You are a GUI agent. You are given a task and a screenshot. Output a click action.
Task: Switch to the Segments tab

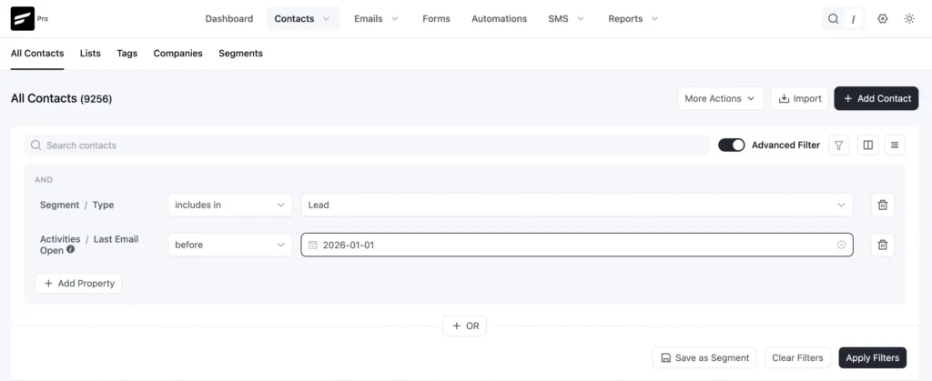[x=240, y=54]
